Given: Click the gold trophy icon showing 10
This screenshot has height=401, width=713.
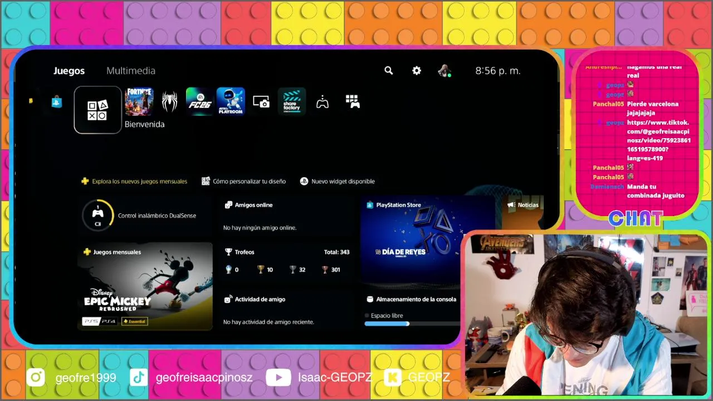Looking at the screenshot, I should pos(260,270).
